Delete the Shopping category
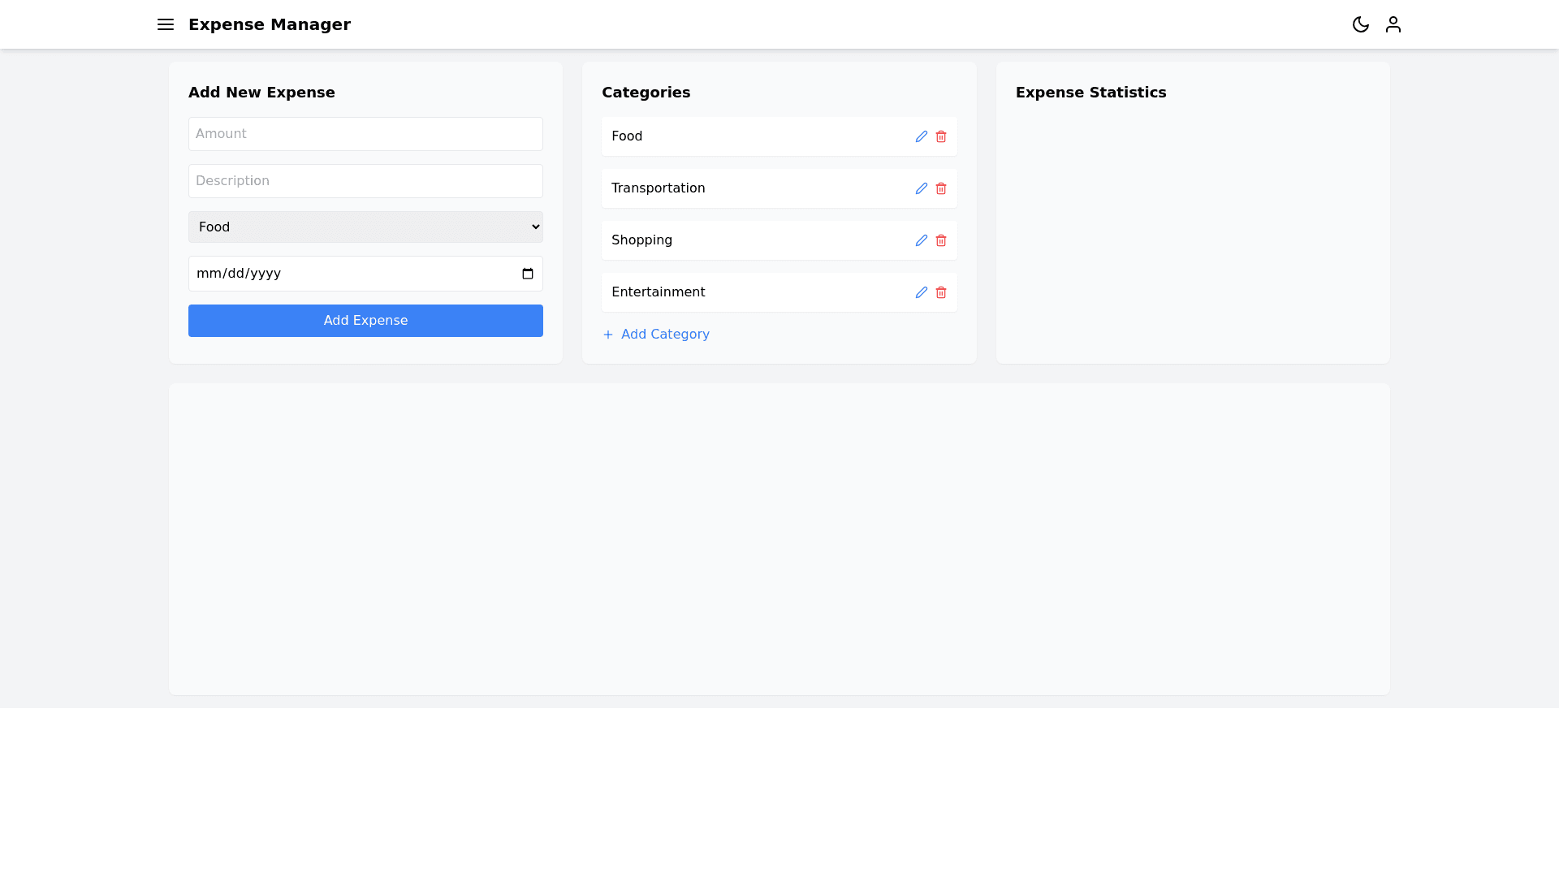Image resolution: width=1559 pixels, height=877 pixels. tap(940, 240)
